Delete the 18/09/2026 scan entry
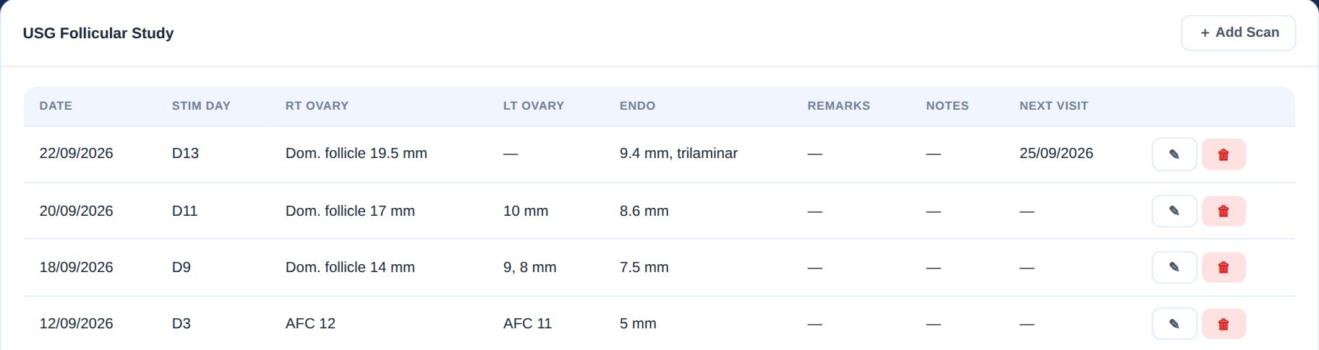 coord(1224,267)
